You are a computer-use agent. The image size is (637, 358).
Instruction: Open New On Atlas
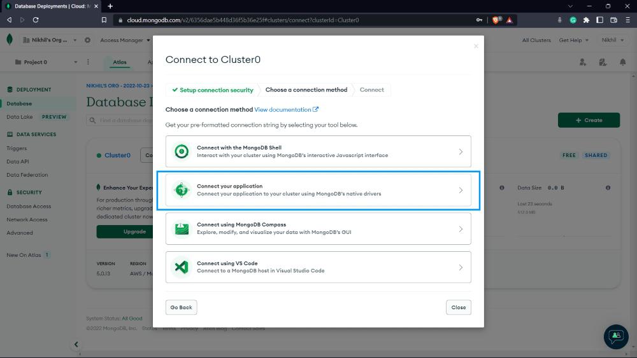(24, 255)
